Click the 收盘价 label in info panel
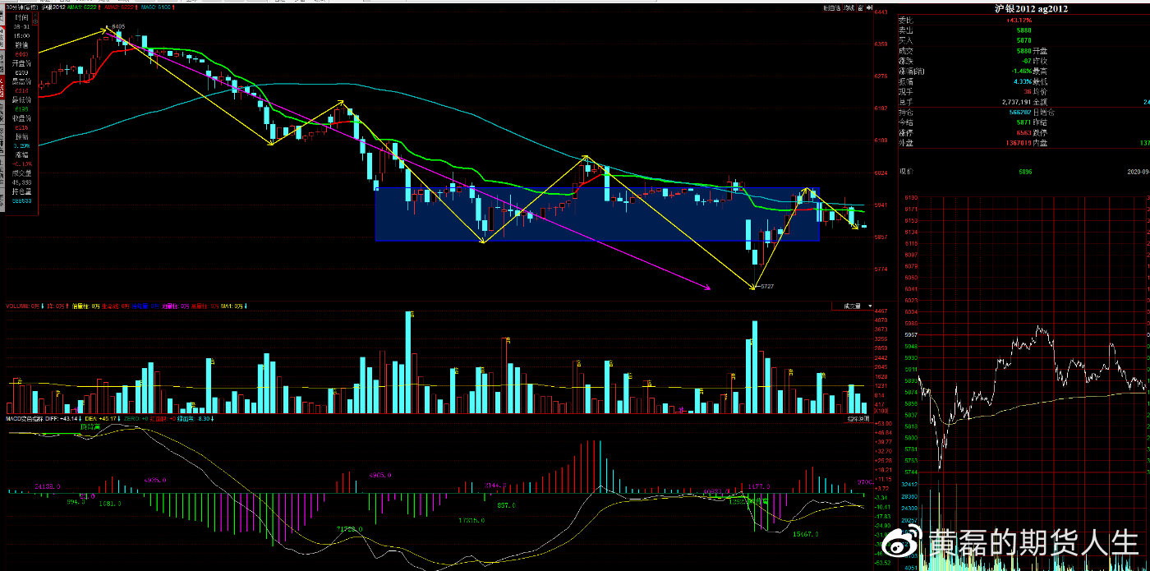 point(22,117)
